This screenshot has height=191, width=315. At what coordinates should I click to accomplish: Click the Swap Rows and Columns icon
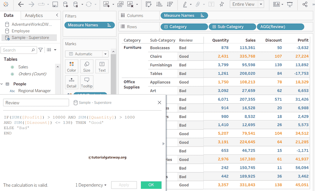[149, 4]
